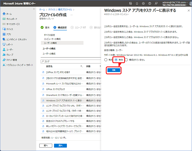Open トラブルシューティング + サポート in the sidebar
The width and height of the screenshot is (192, 151).
click(18, 65)
